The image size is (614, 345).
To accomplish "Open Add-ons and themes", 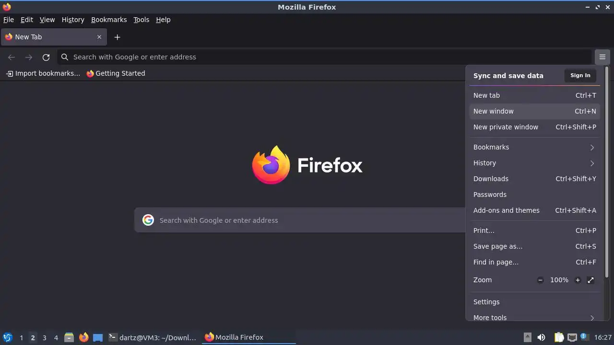I will (x=534, y=210).
